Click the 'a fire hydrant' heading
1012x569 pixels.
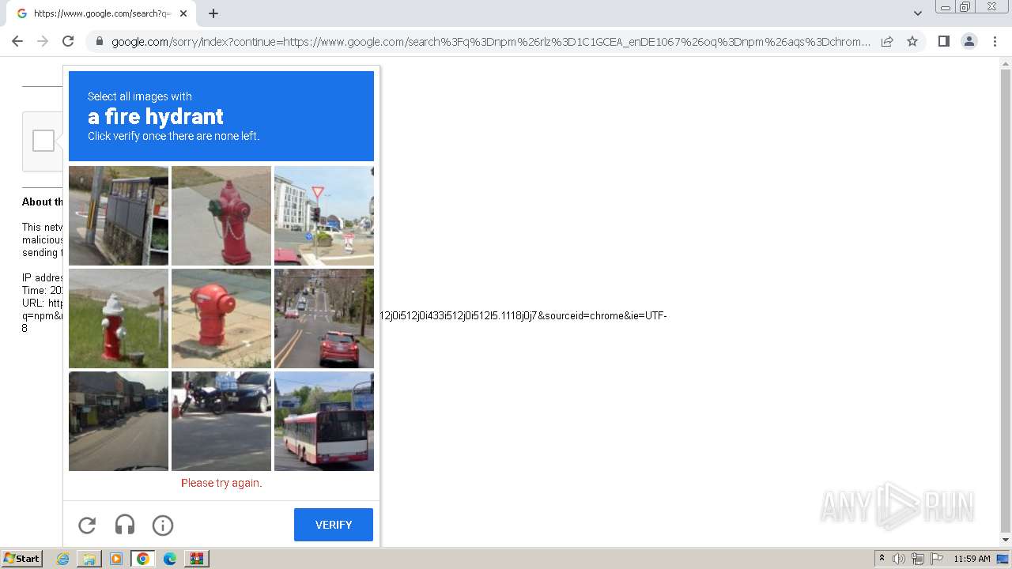pos(156,117)
